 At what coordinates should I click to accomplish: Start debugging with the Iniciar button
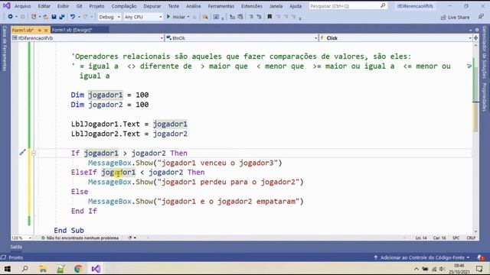tap(176, 17)
